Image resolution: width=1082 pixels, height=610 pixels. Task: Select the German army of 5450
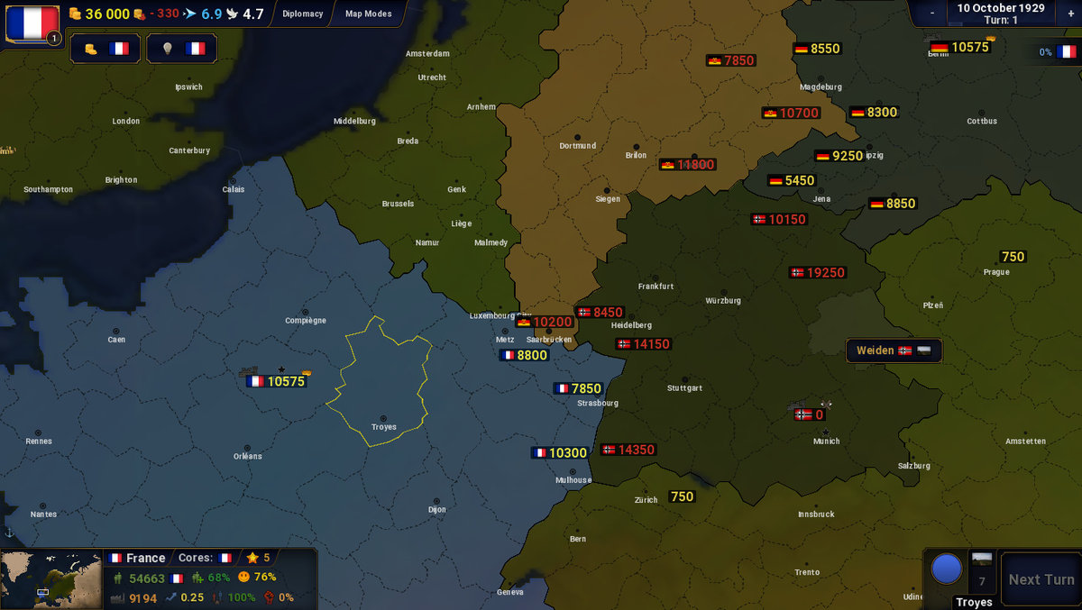coord(793,180)
